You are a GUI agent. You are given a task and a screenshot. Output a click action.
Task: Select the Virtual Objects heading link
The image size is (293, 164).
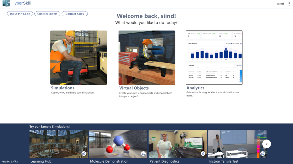[134, 88]
